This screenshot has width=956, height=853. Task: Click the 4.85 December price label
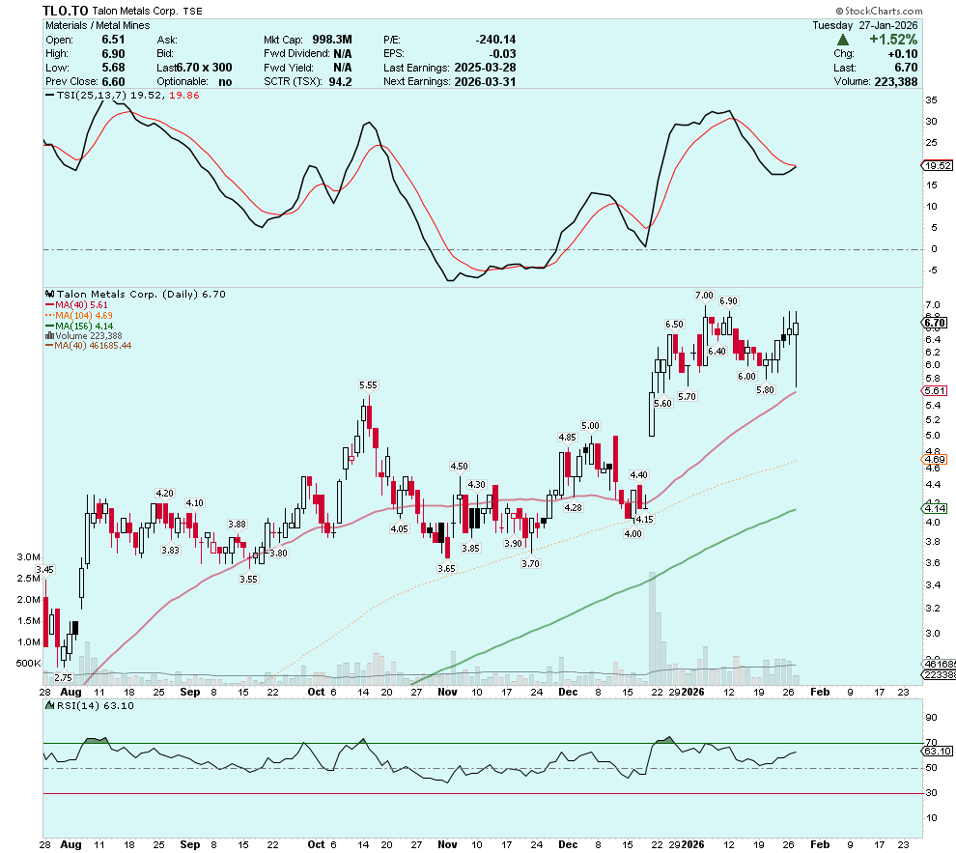(x=567, y=438)
